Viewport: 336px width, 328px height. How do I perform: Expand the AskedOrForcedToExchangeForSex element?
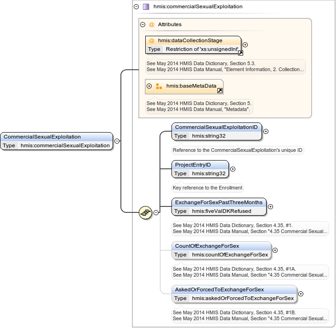pos(301,294)
